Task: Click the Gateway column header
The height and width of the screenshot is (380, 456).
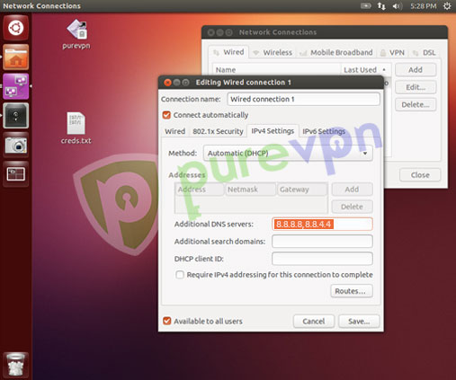Action: point(302,190)
